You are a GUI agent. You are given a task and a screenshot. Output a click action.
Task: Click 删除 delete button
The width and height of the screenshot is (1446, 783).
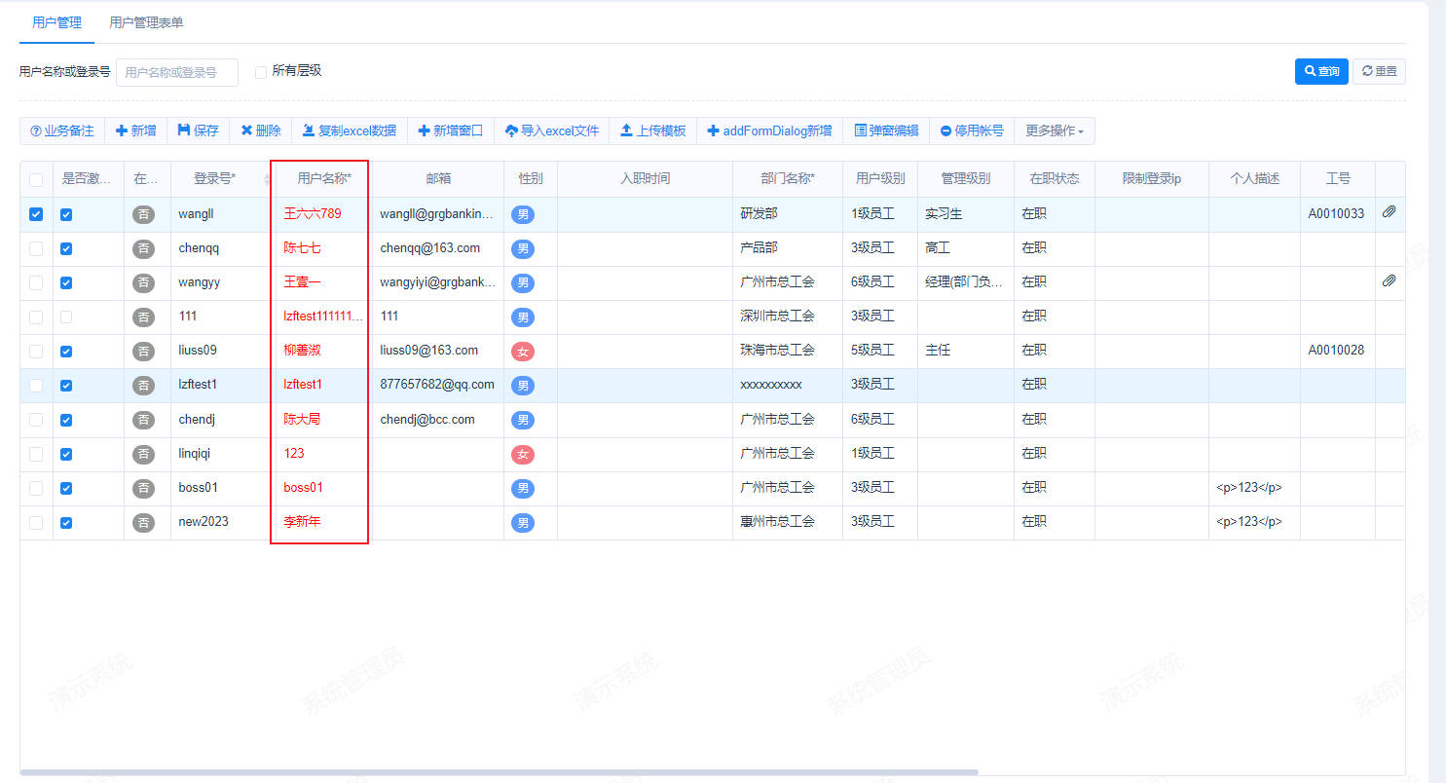tap(261, 130)
